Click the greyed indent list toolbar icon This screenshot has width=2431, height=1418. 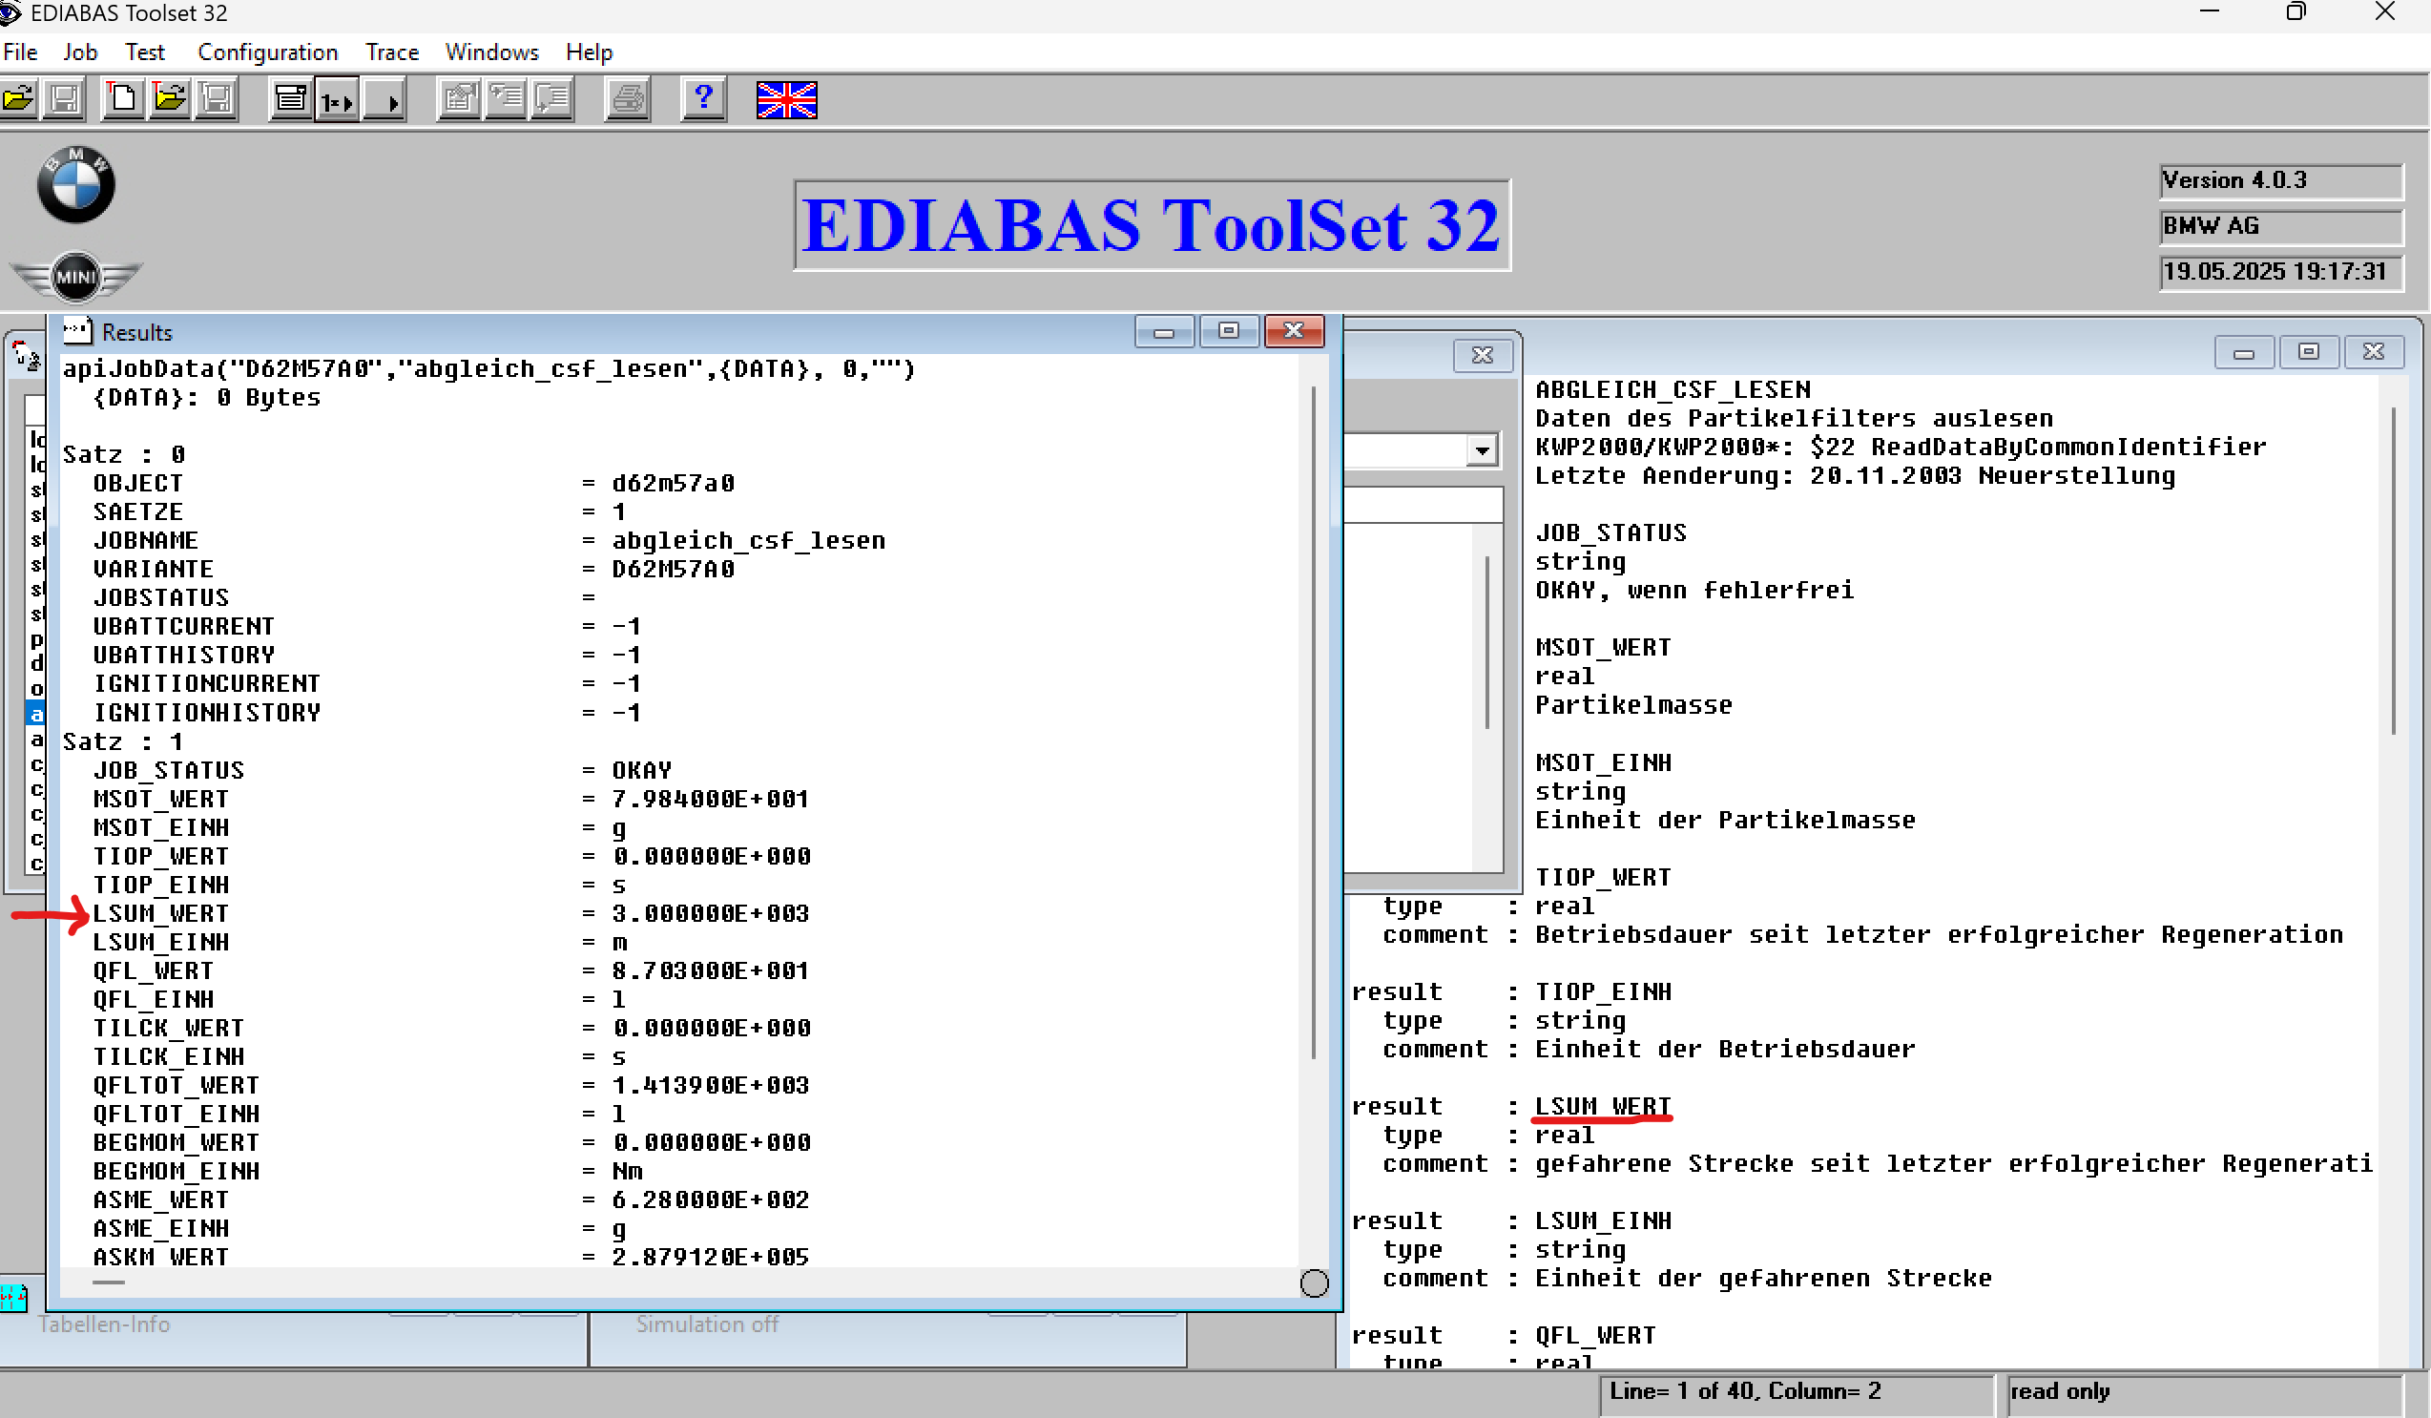click(507, 99)
